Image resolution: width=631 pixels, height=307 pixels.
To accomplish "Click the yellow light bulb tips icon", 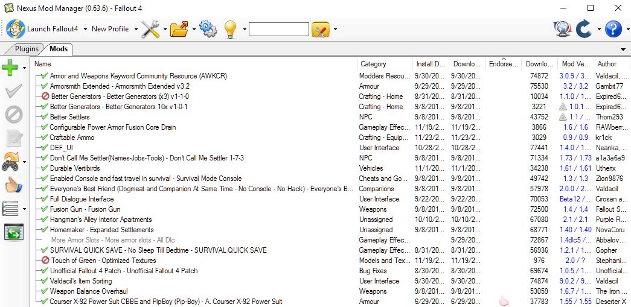I will tap(230, 29).
